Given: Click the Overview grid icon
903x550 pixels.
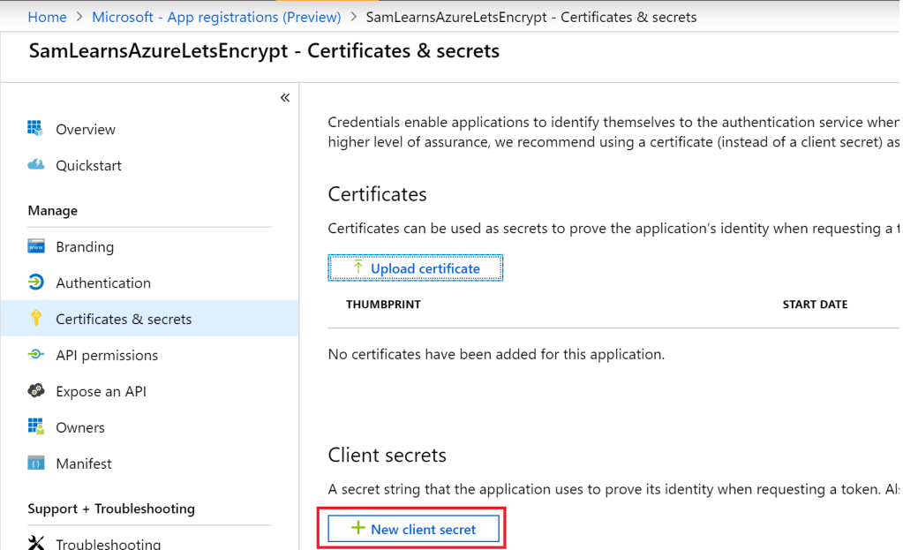Looking at the screenshot, I should pos(36,129).
